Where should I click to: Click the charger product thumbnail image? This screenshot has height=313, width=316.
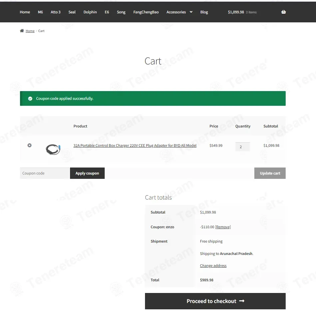(x=53, y=149)
